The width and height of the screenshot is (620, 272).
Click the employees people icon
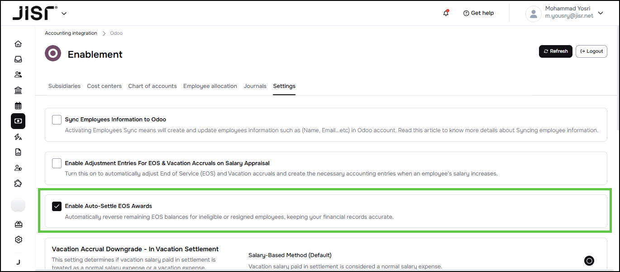[18, 75]
